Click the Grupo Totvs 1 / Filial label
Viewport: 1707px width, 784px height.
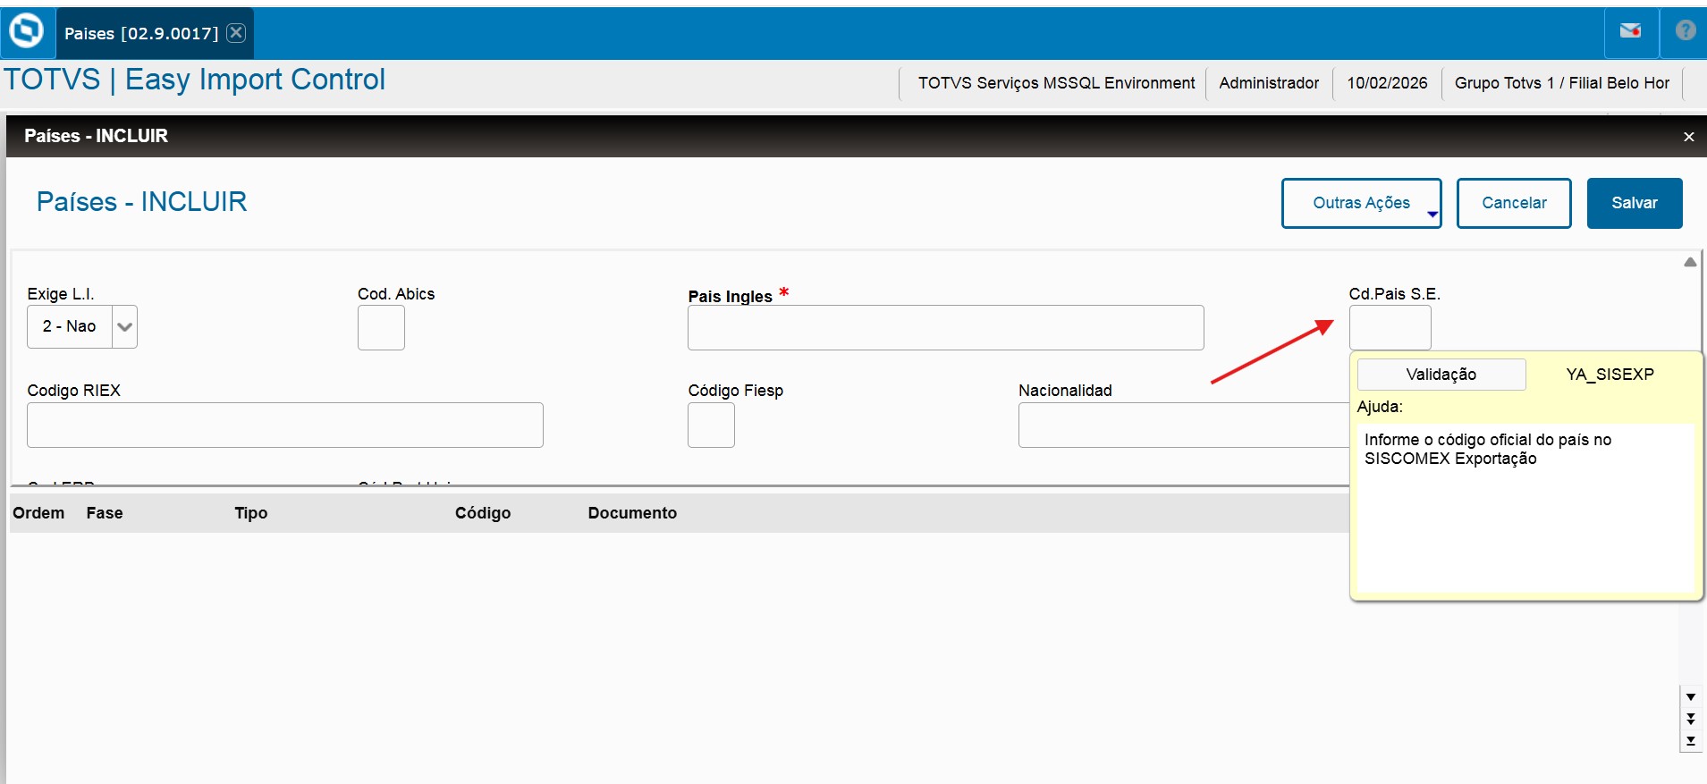point(1562,83)
